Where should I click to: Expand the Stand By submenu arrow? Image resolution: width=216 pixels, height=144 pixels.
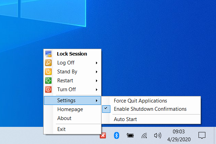tap(97, 72)
